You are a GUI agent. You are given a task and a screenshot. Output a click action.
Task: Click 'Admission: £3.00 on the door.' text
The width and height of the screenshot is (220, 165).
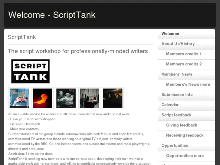[31, 154]
